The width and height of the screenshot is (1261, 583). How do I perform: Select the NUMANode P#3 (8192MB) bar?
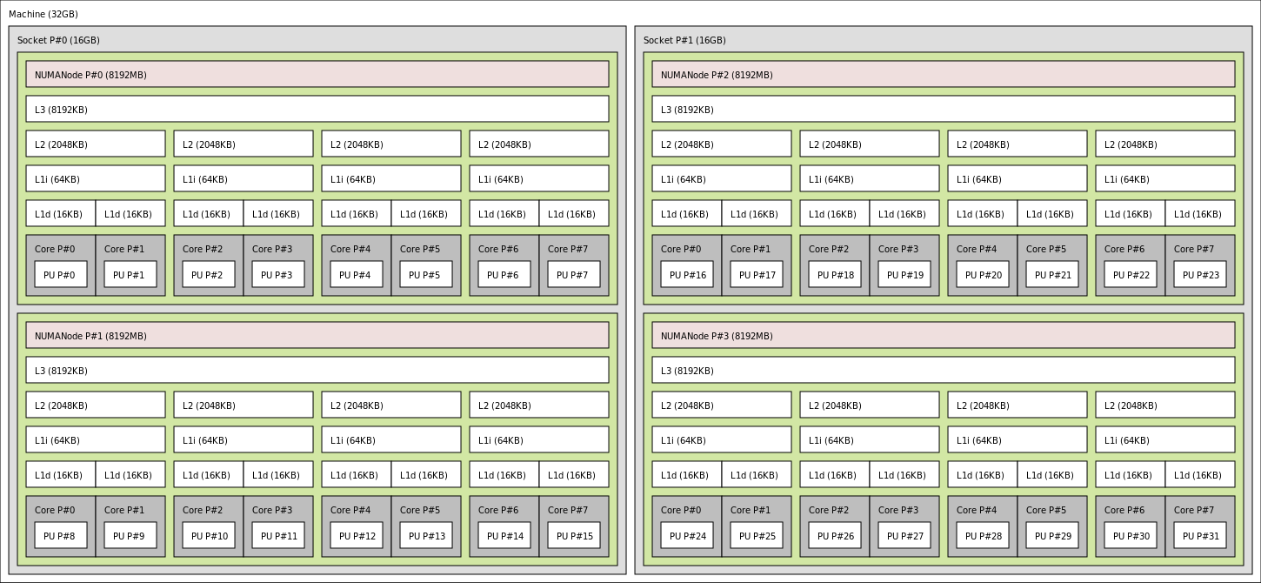944,336
